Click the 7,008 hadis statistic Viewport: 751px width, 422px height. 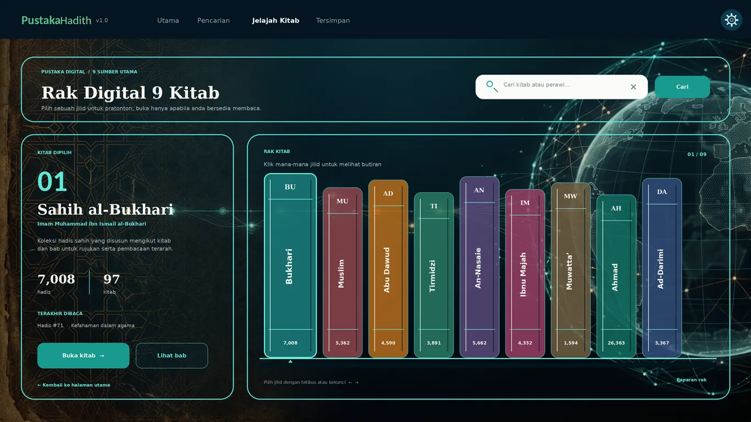point(56,284)
